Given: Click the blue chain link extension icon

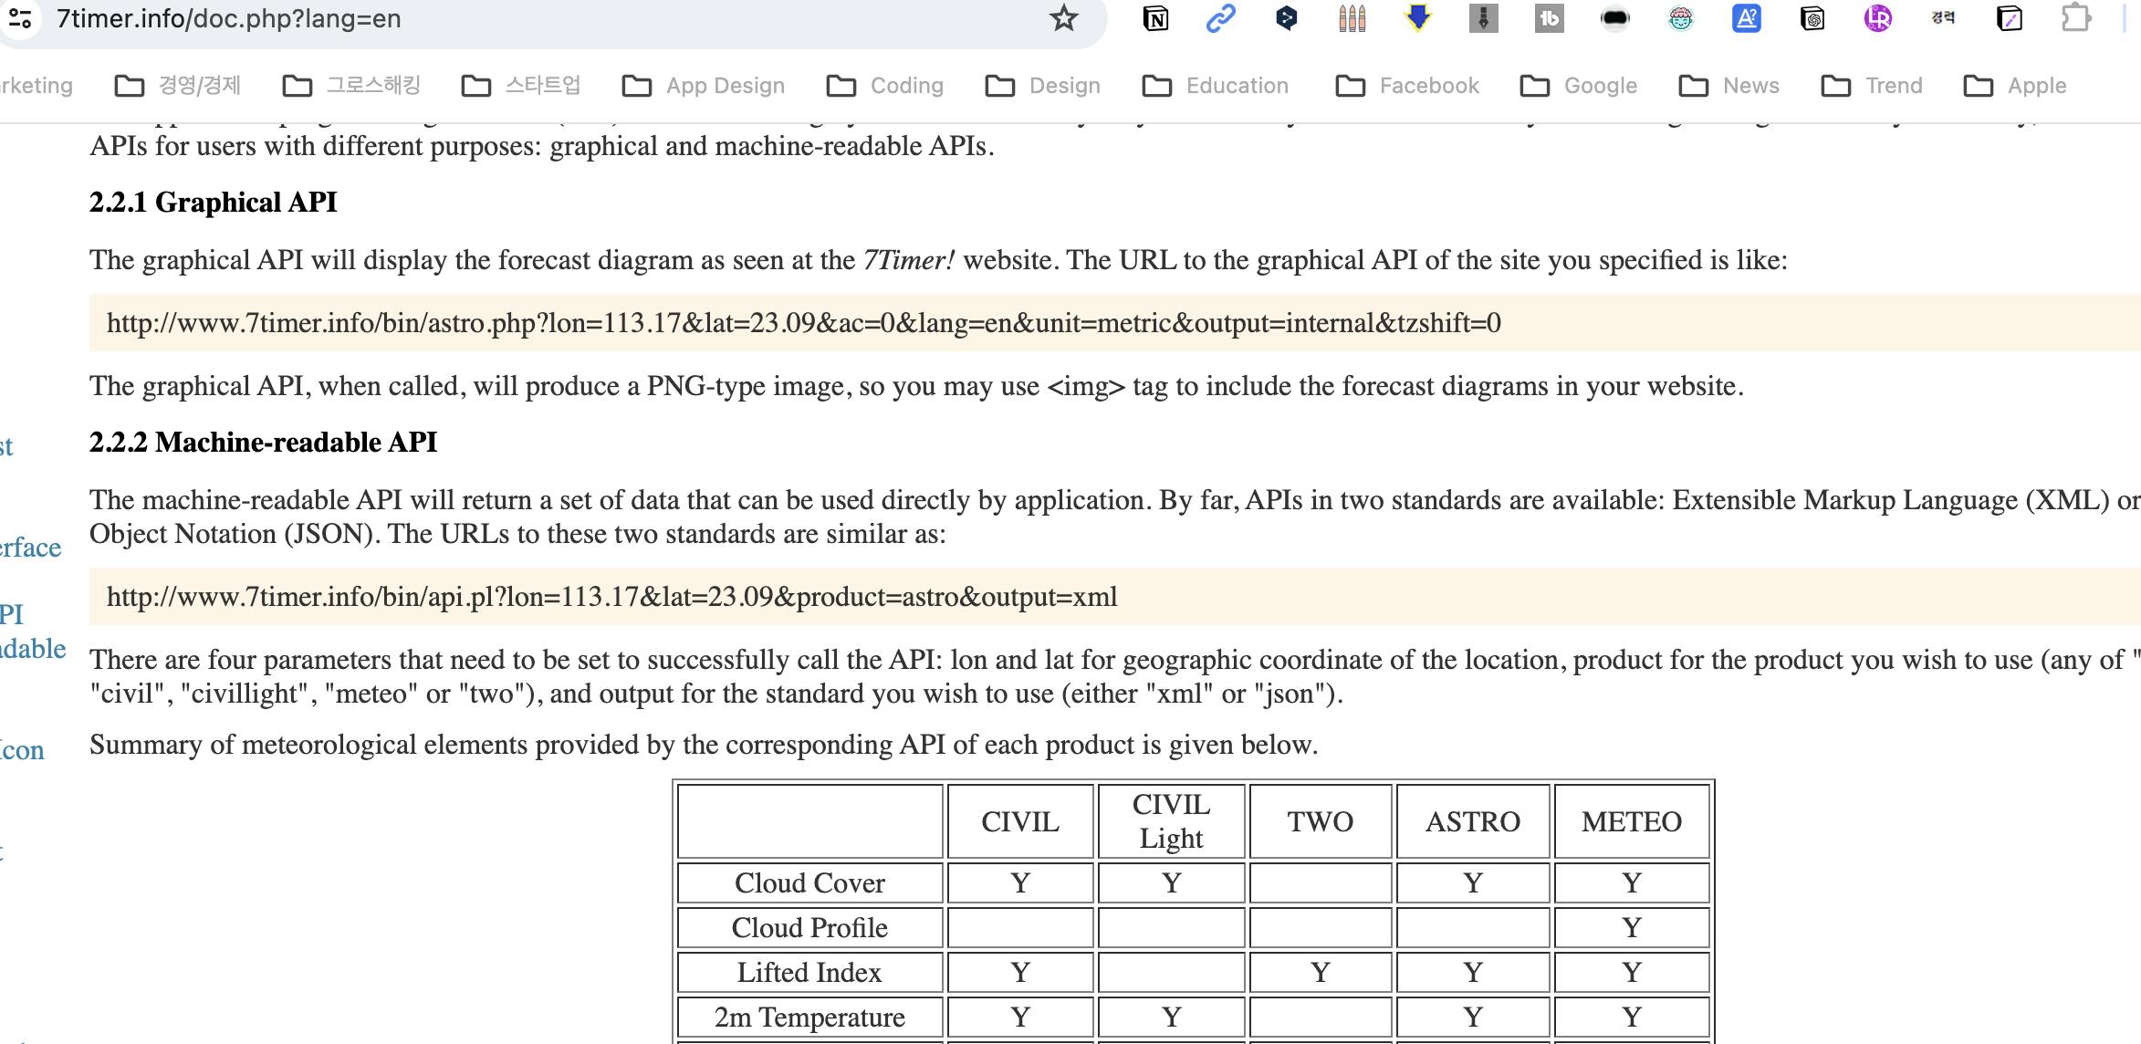Looking at the screenshot, I should tap(1220, 18).
